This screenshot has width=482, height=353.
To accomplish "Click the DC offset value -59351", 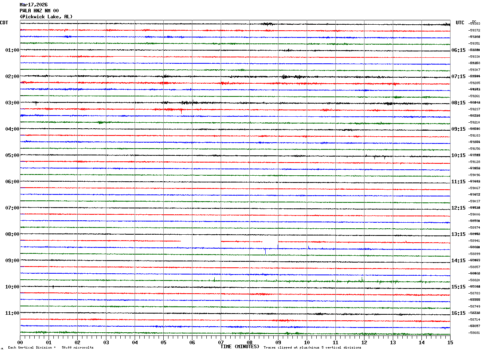I will (474, 43).
